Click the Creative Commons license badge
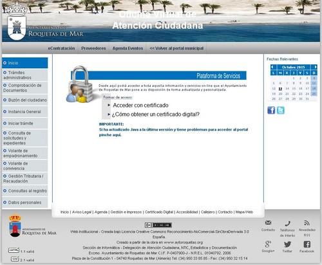The width and height of the screenshot is (322, 265). (x=158, y=225)
